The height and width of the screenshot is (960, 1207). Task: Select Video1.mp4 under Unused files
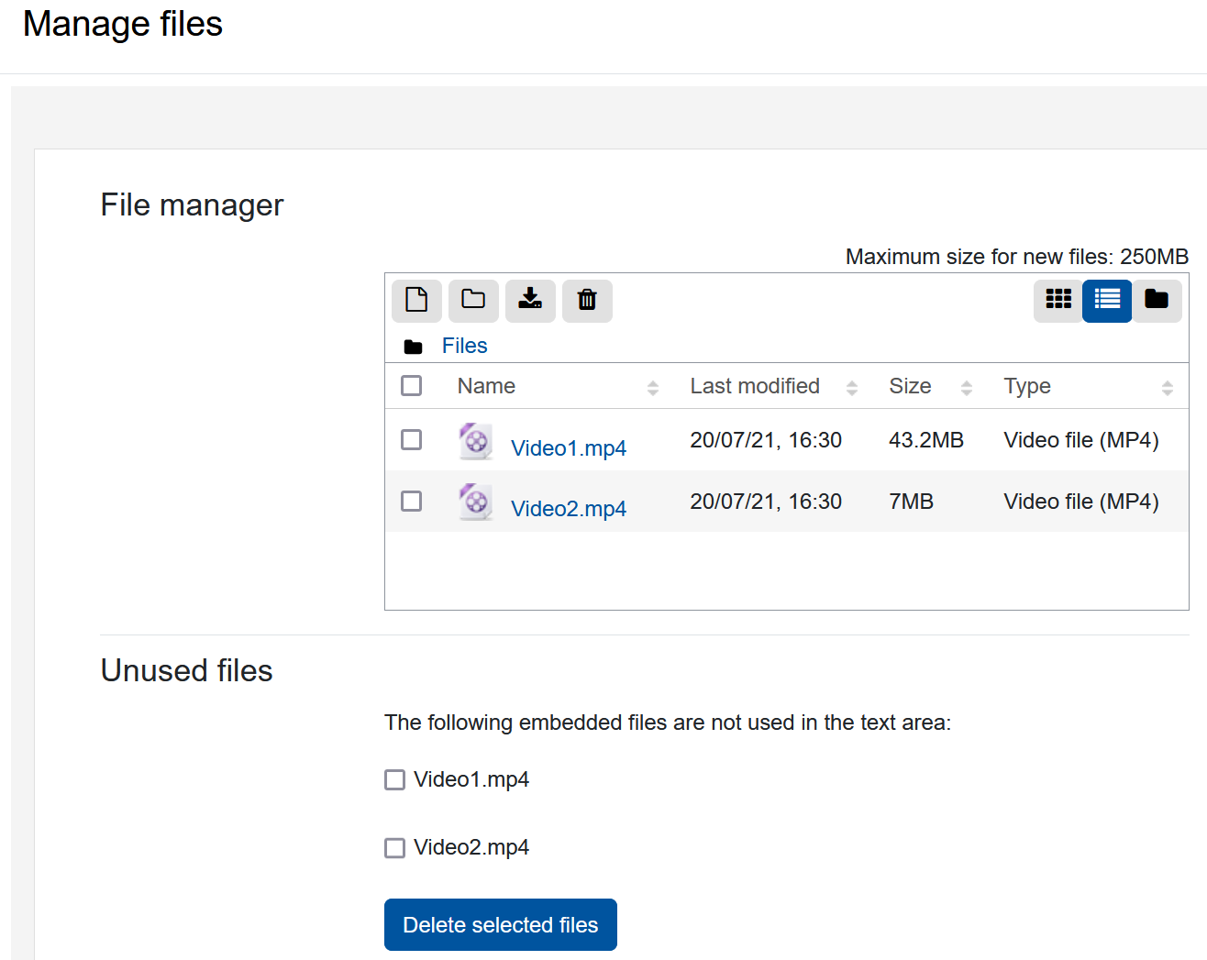(x=394, y=779)
